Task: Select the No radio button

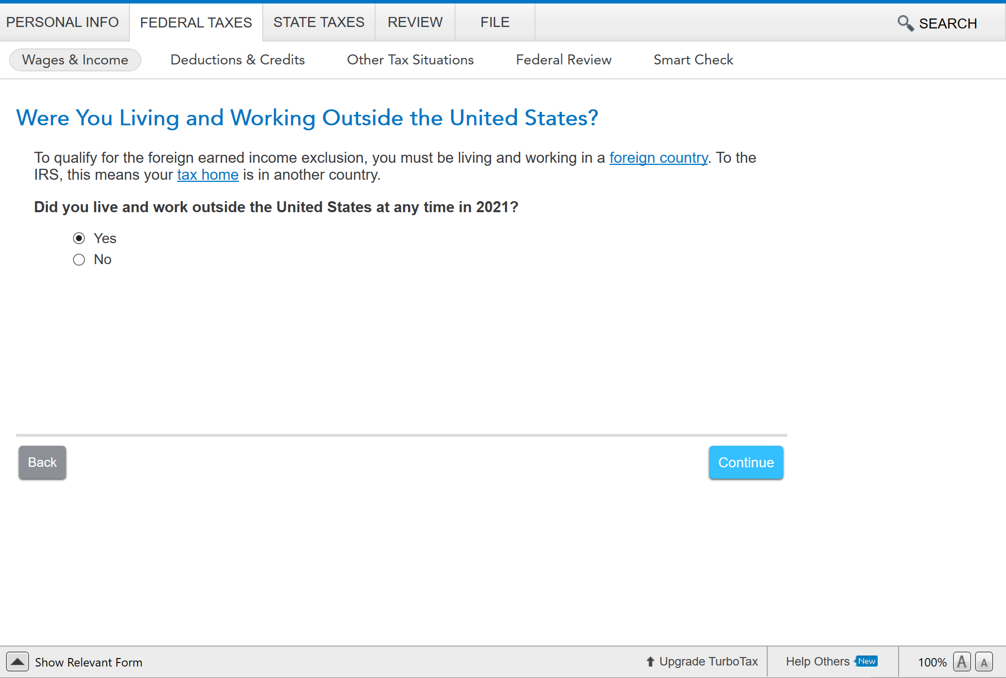Action: point(79,260)
